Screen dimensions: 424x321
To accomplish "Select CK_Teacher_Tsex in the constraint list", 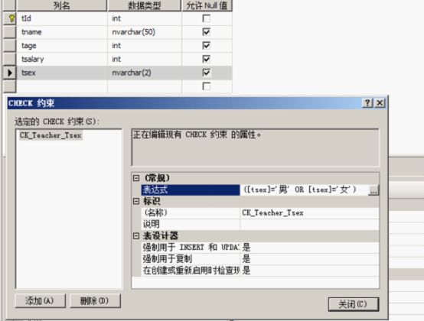I will click(x=51, y=135).
